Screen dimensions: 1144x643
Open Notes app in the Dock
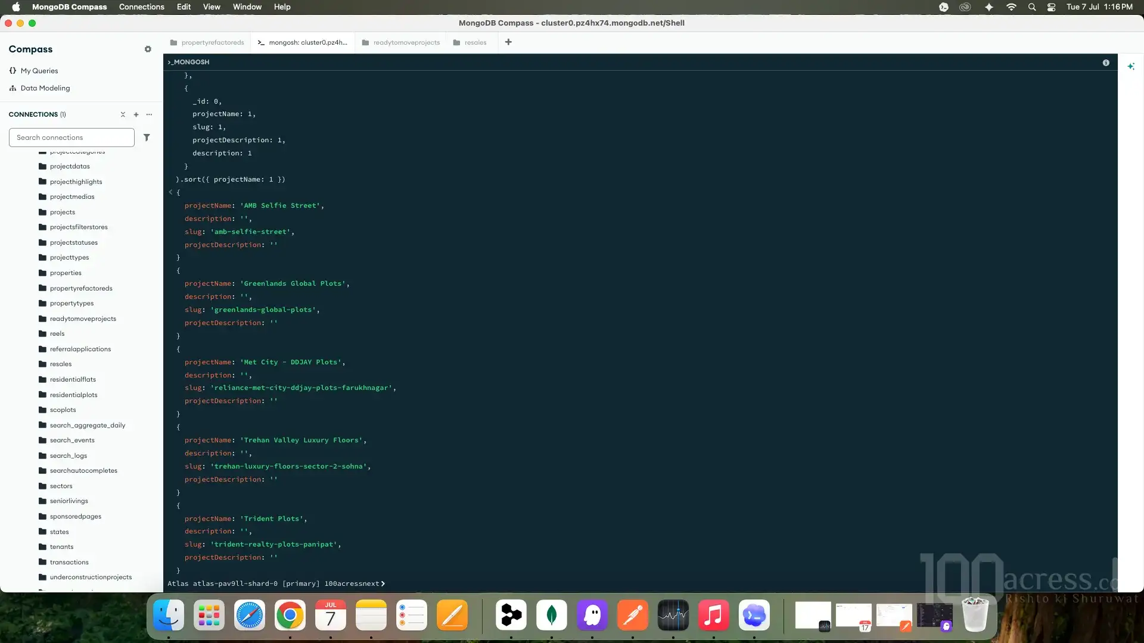pos(371,616)
